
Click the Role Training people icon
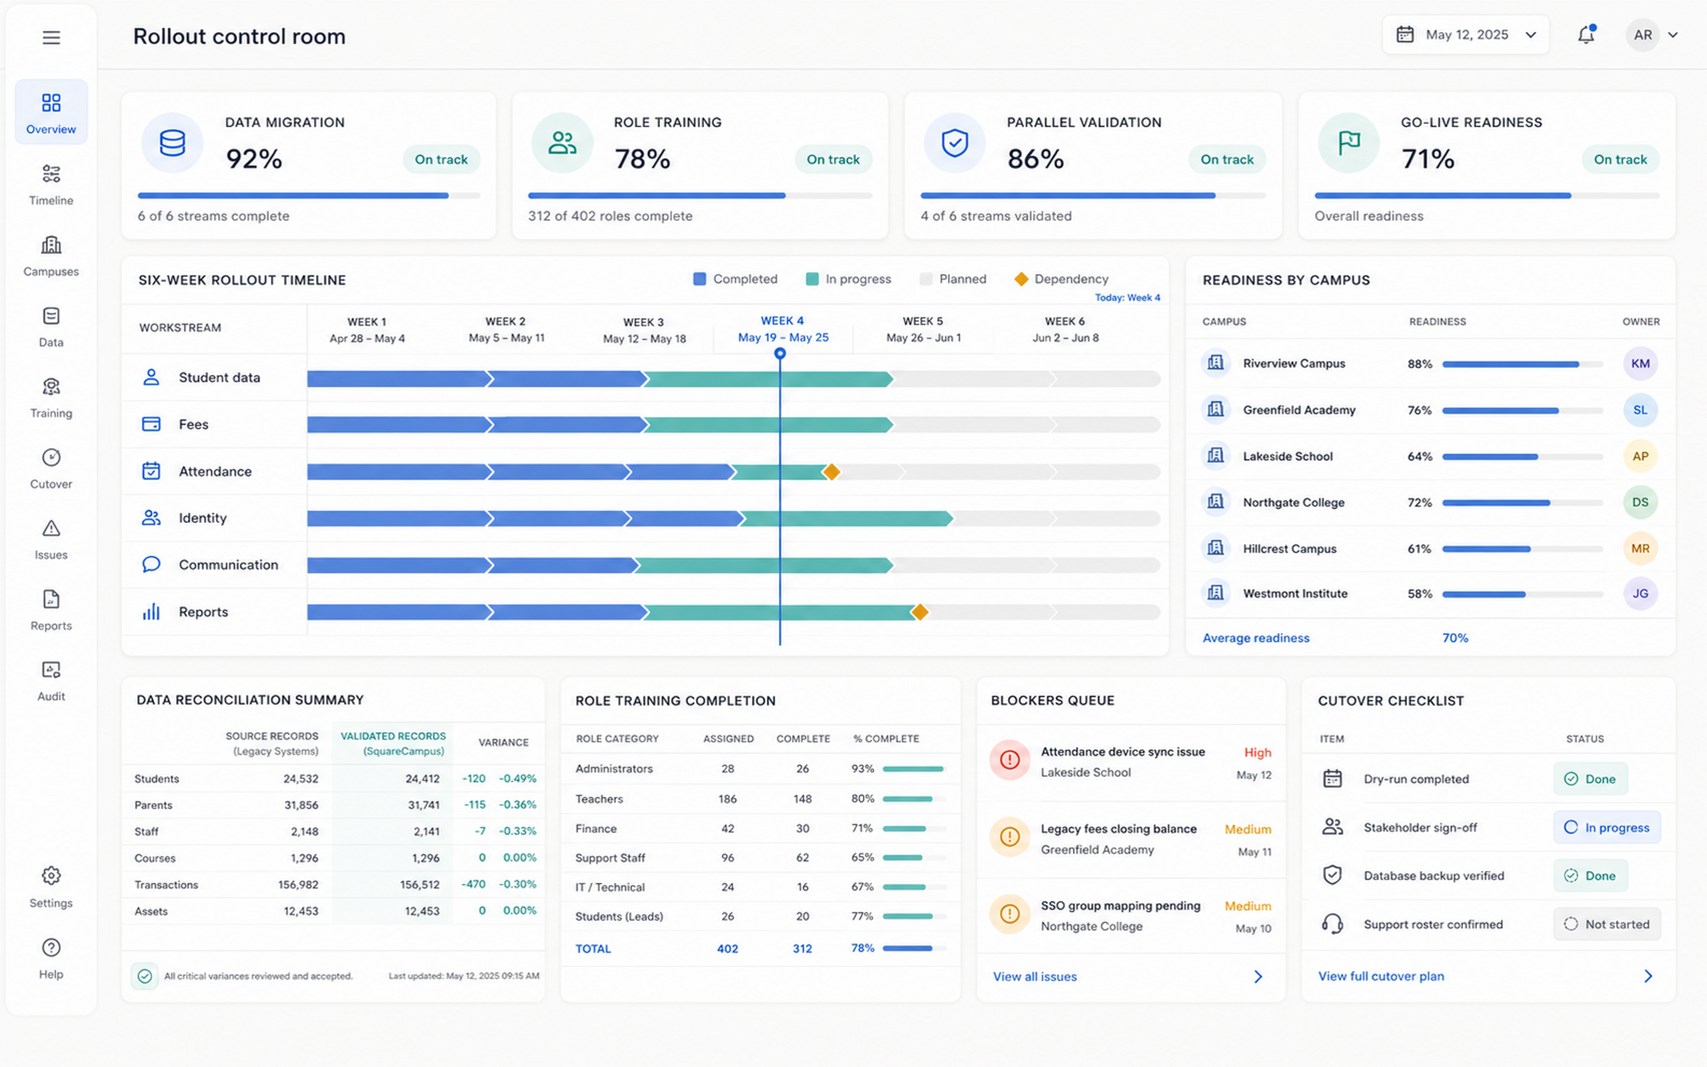(x=562, y=143)
